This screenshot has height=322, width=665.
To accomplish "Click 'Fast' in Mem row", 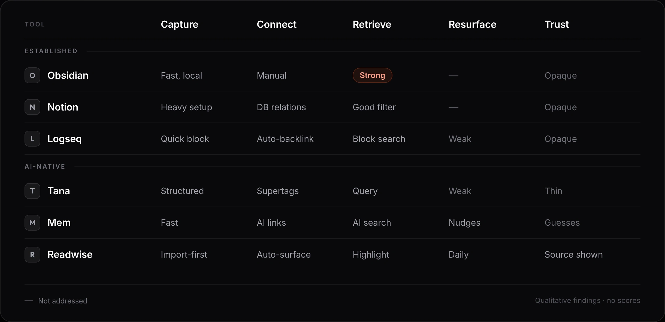I will (x=169, y=223).
